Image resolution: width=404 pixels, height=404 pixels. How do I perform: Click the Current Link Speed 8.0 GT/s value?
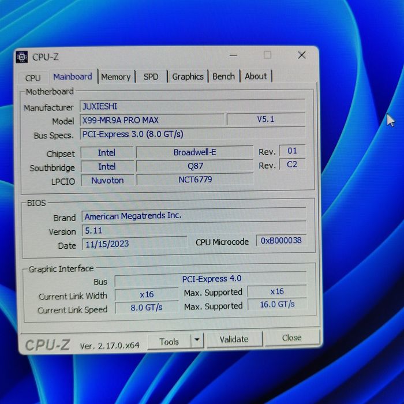(147, 308)
